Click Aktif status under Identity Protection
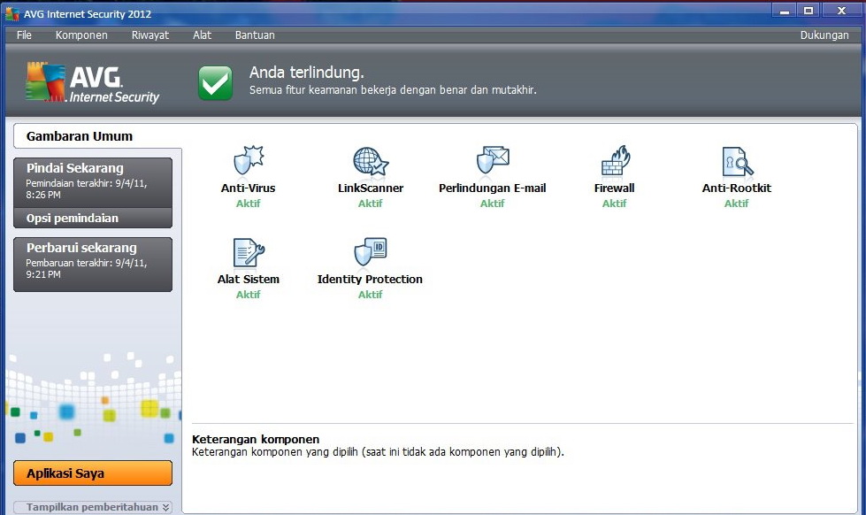 [370, 295]
